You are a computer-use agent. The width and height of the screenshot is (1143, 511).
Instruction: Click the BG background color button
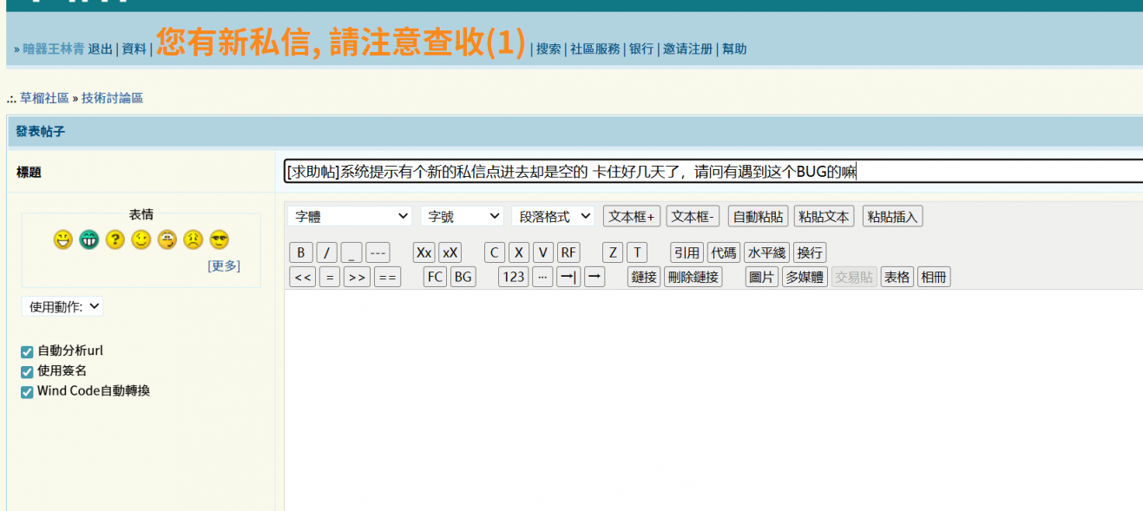point(463,277)
